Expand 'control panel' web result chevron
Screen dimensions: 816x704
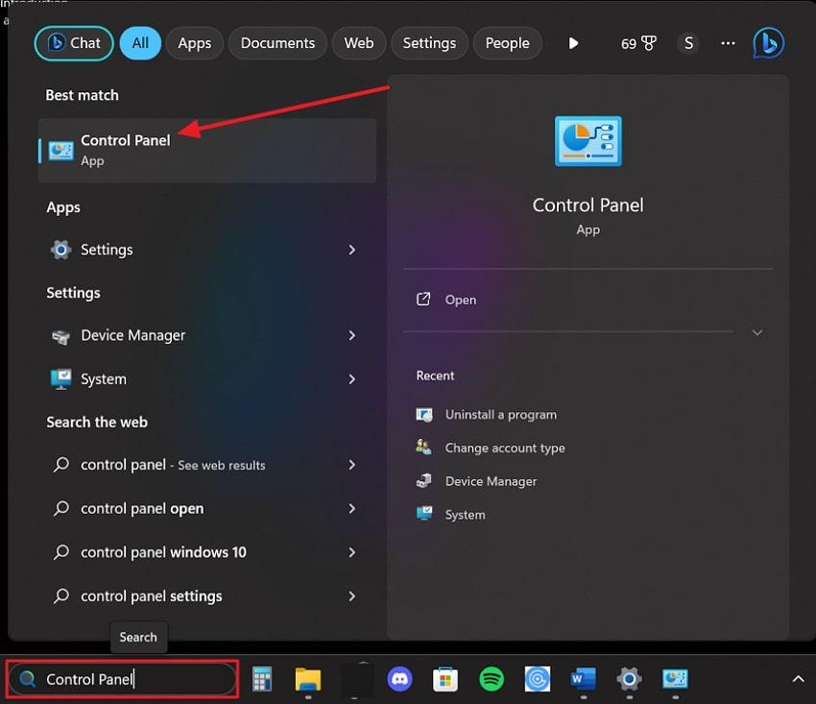[x=351, y=465]
